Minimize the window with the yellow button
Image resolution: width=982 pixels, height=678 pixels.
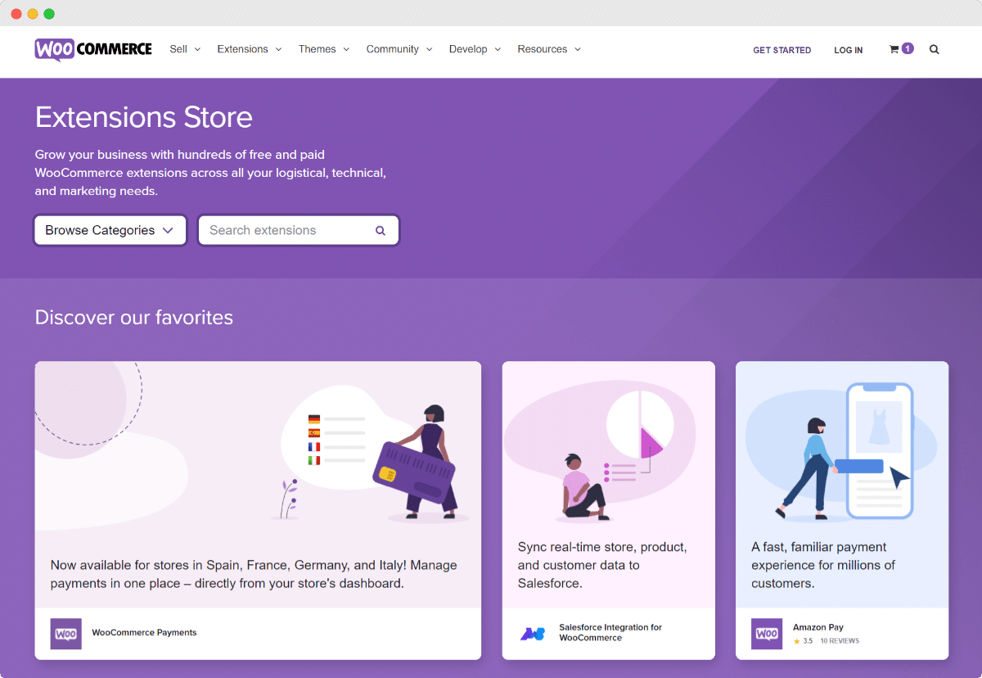33,14
